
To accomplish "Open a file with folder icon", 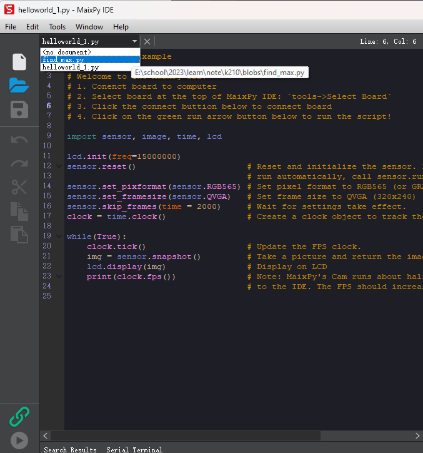I will coord(19,85).
